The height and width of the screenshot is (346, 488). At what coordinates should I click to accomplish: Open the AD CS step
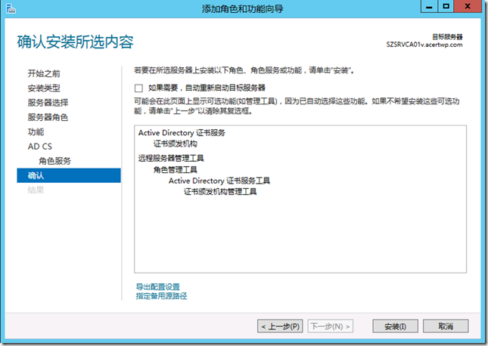pyautogui.click(x=40, y=147)
